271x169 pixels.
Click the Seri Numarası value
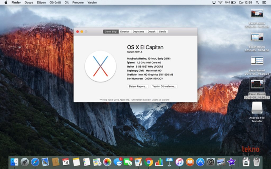coord(154,79)
